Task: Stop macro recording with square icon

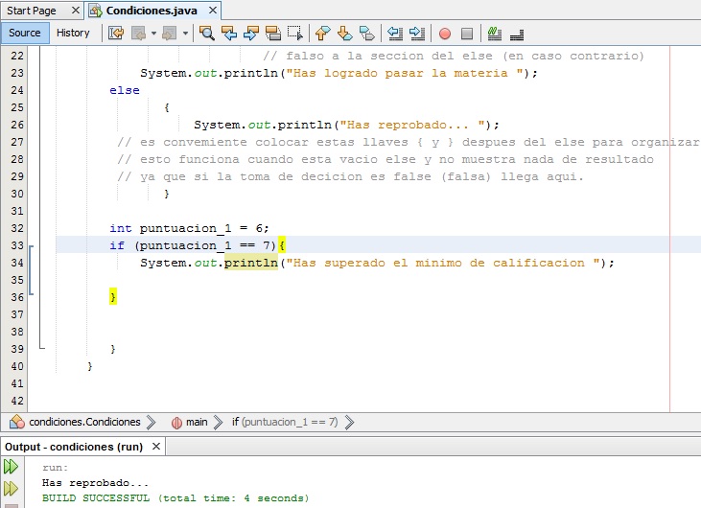Action: [x=467, y=33]
